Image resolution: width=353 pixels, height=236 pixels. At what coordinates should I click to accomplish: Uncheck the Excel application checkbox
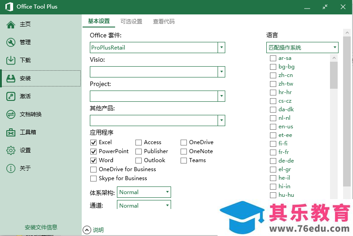tap(93, 143)
